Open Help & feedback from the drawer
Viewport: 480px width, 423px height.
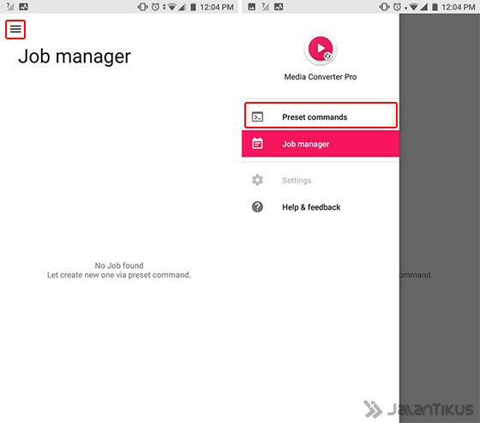click(321, 207)
